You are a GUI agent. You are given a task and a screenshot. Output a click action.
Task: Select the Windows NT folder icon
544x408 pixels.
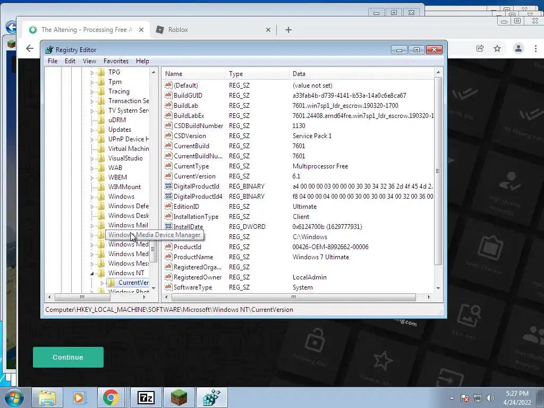click(x=101, y=273)
